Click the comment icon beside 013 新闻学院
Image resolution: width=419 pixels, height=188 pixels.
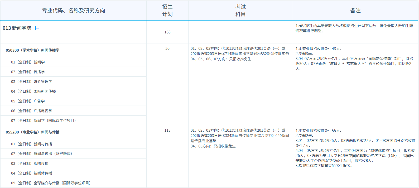[37, 28]
